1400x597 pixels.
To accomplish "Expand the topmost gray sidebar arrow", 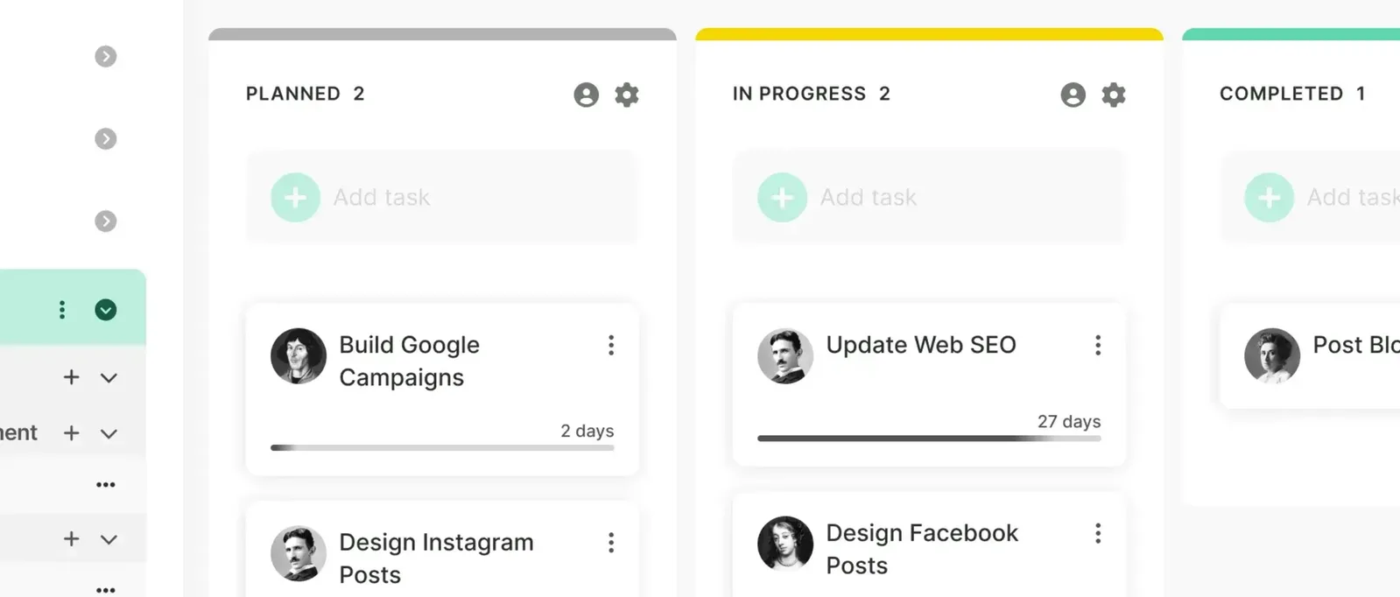I will [106, 57].
